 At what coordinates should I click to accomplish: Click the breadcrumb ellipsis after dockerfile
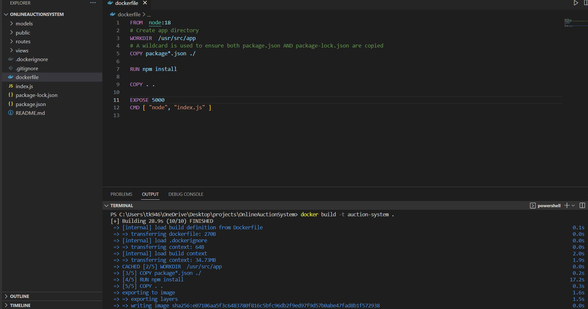149,15
